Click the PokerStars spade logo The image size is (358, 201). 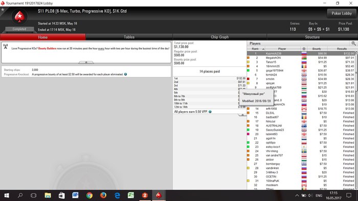click(x=19, y=17)
